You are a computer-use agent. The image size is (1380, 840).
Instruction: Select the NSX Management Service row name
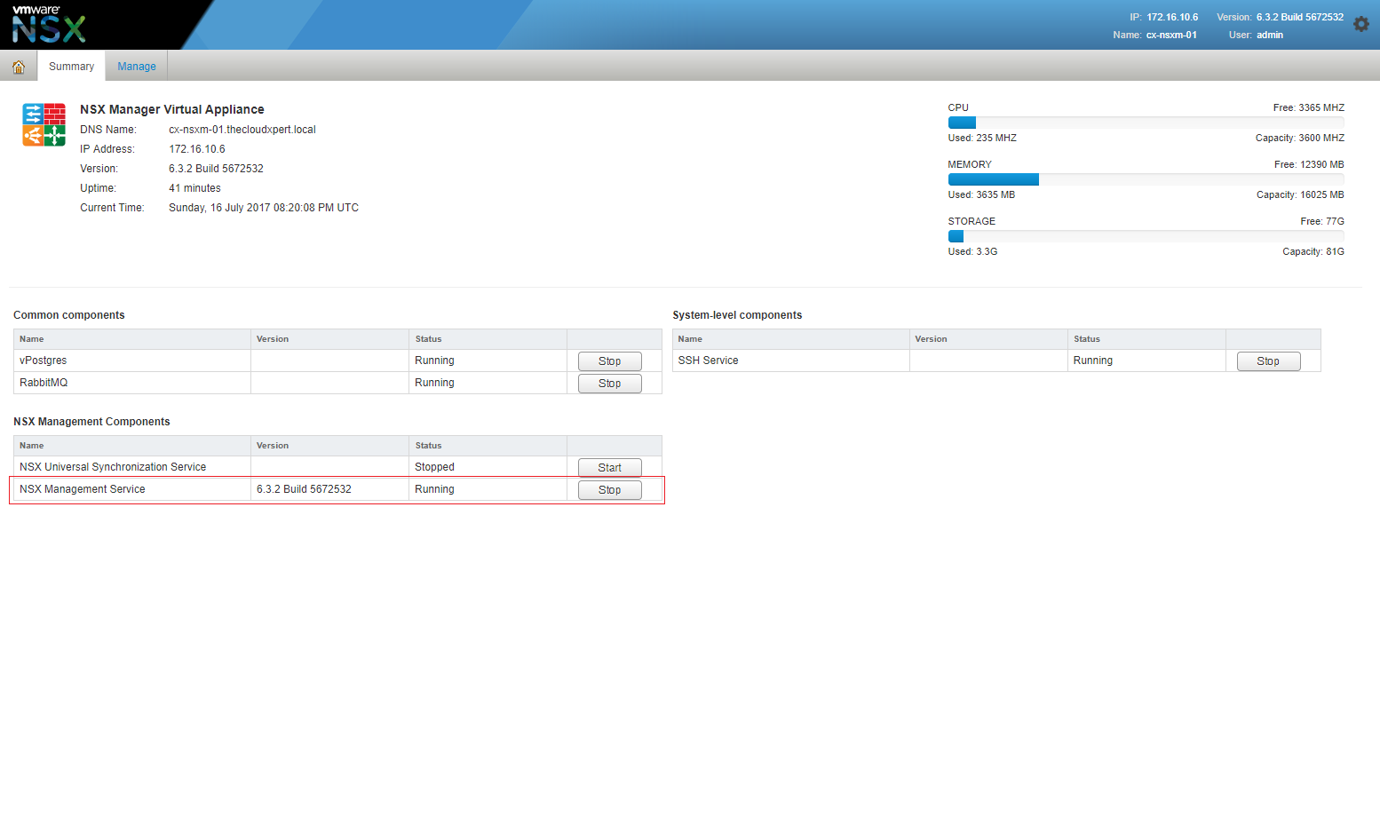[83, 489]
